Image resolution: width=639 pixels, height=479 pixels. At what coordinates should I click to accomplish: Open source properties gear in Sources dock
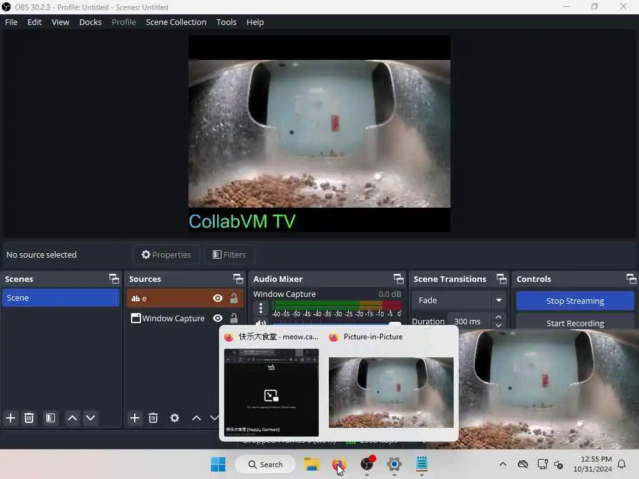point(175,418)
